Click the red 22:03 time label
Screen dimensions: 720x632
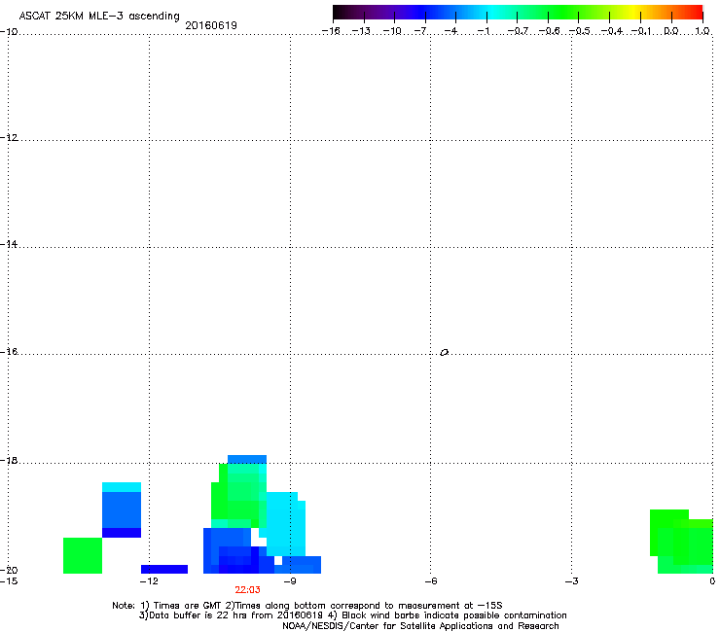tap(247, 590)
